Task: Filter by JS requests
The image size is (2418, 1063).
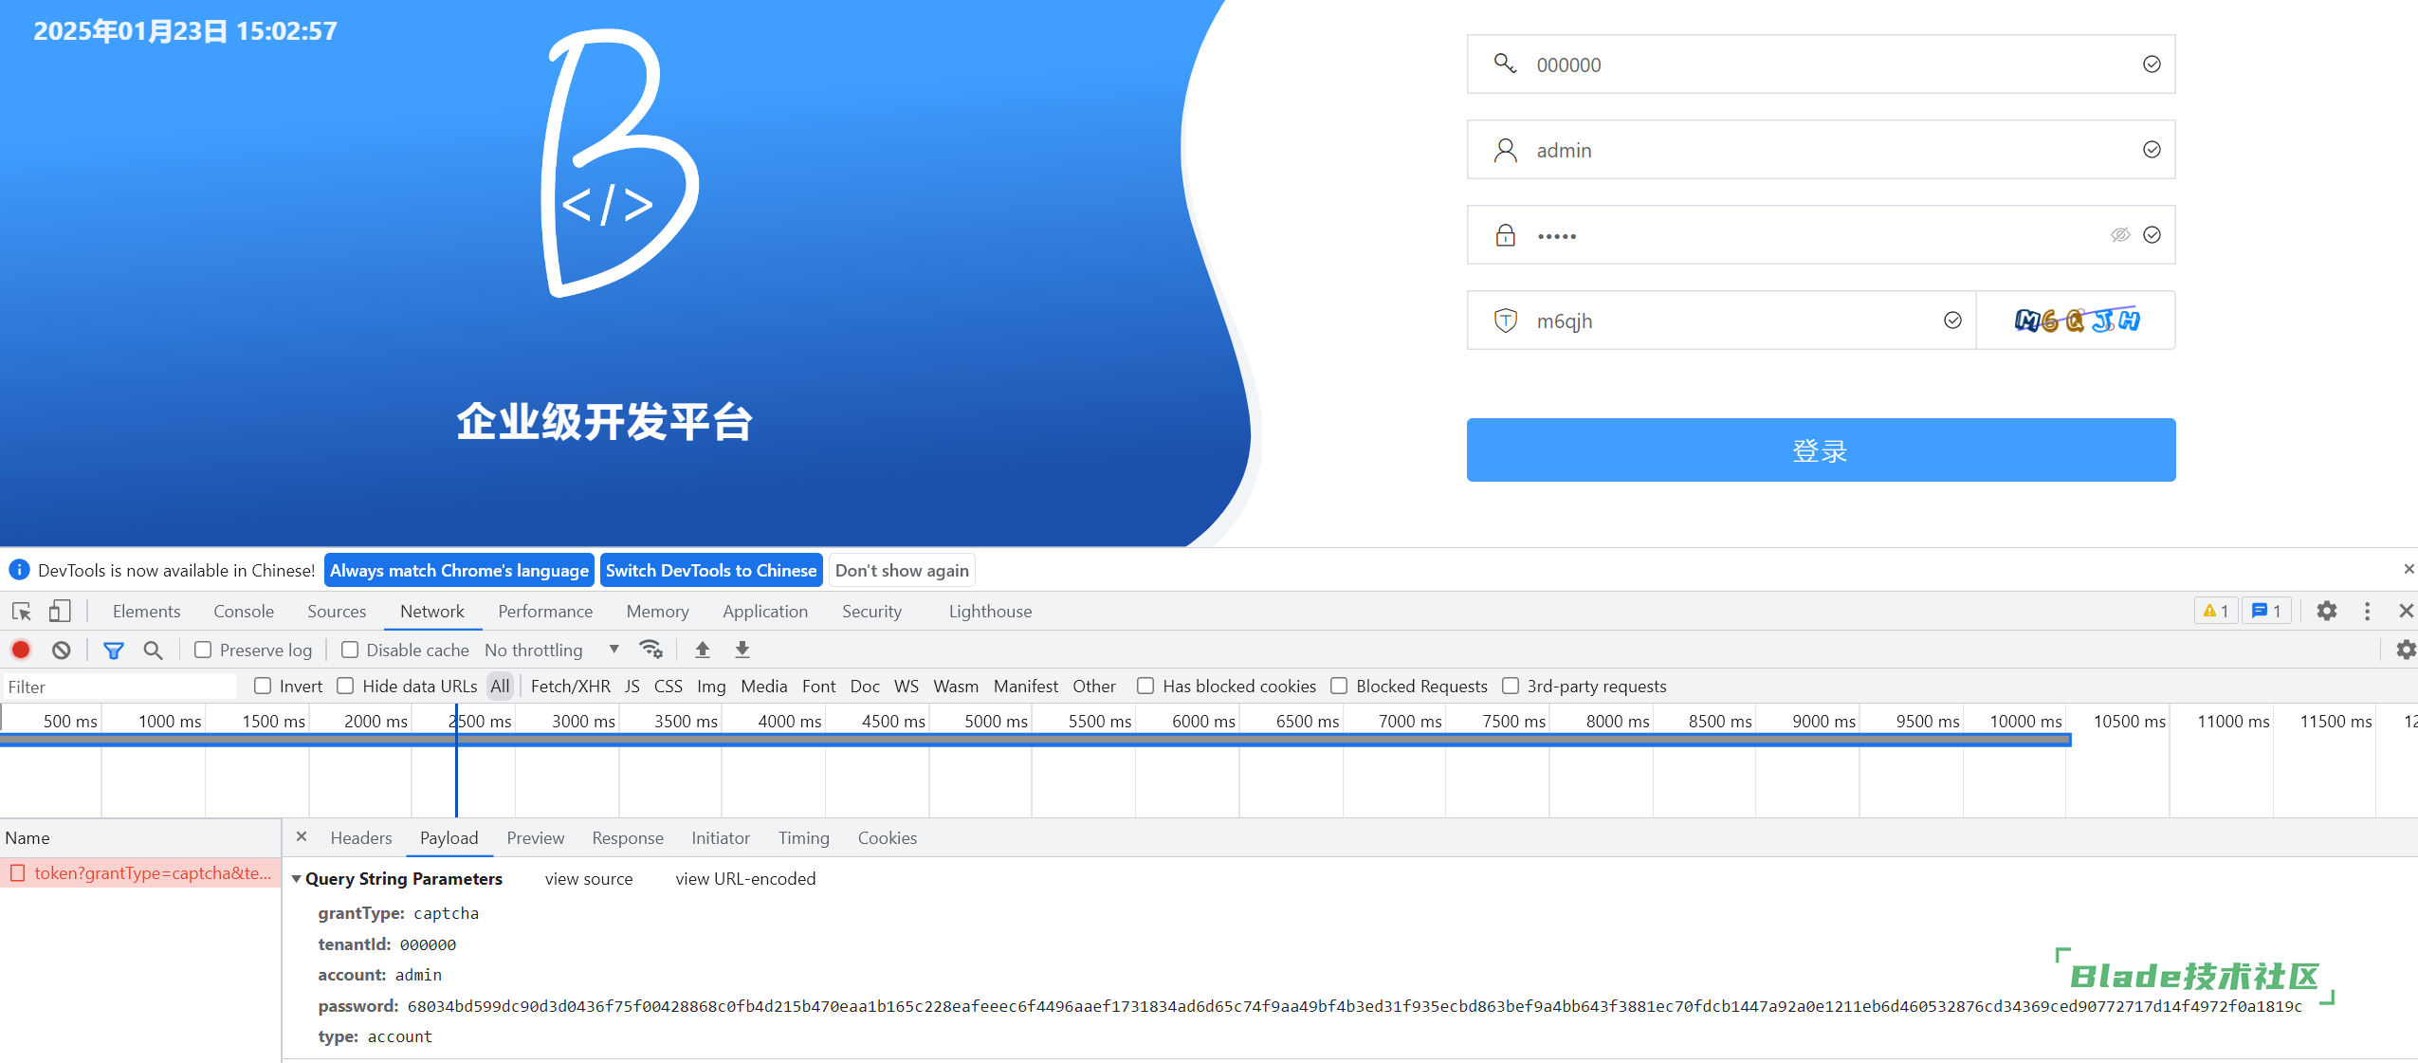Action: 632,686
